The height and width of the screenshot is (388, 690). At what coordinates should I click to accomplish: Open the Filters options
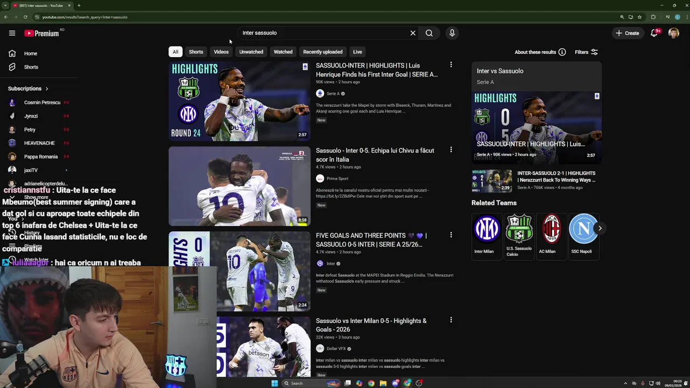point(586,52)
